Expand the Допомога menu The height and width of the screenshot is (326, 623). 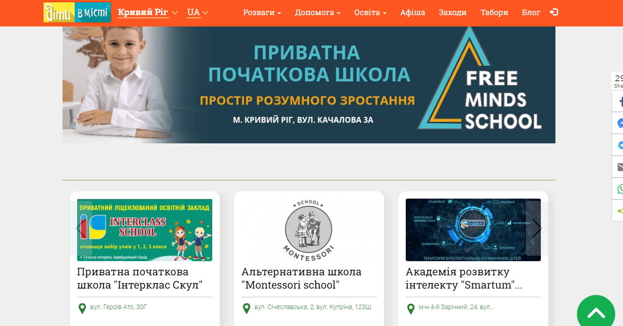[318, 12]
